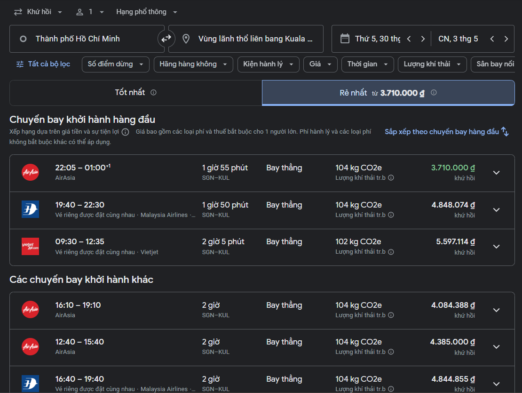This screenshot has width=522, height=393.
Task: Move return date back with previous arrow
Action: (492, 39)
